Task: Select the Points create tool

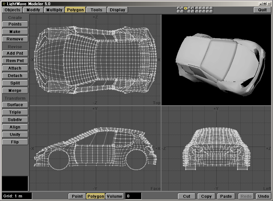Action: pyautogui.click(x=15, y=24)
